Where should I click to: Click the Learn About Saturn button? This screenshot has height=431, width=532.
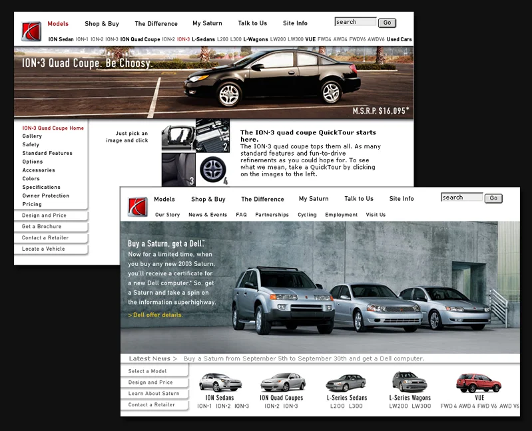pos(154,394)
